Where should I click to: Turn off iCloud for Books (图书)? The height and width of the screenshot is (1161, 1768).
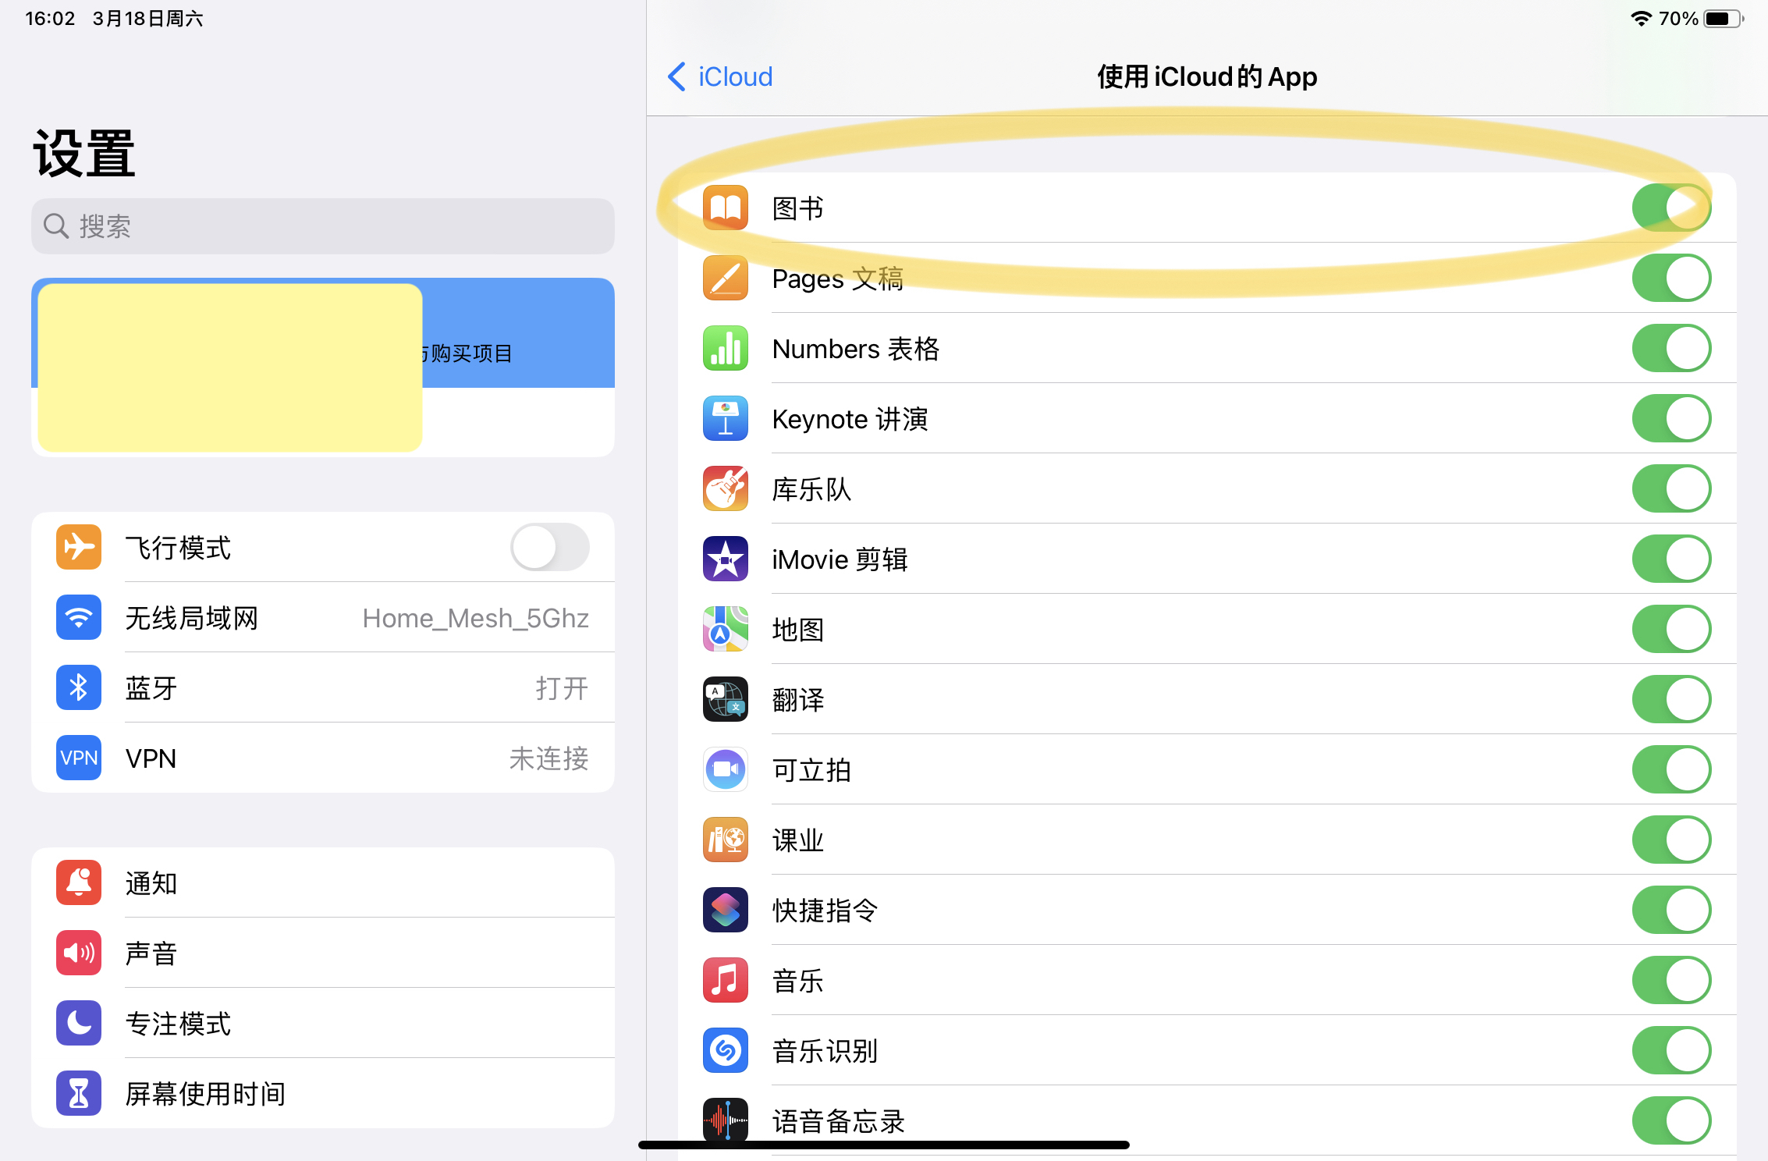point(1670,208)
